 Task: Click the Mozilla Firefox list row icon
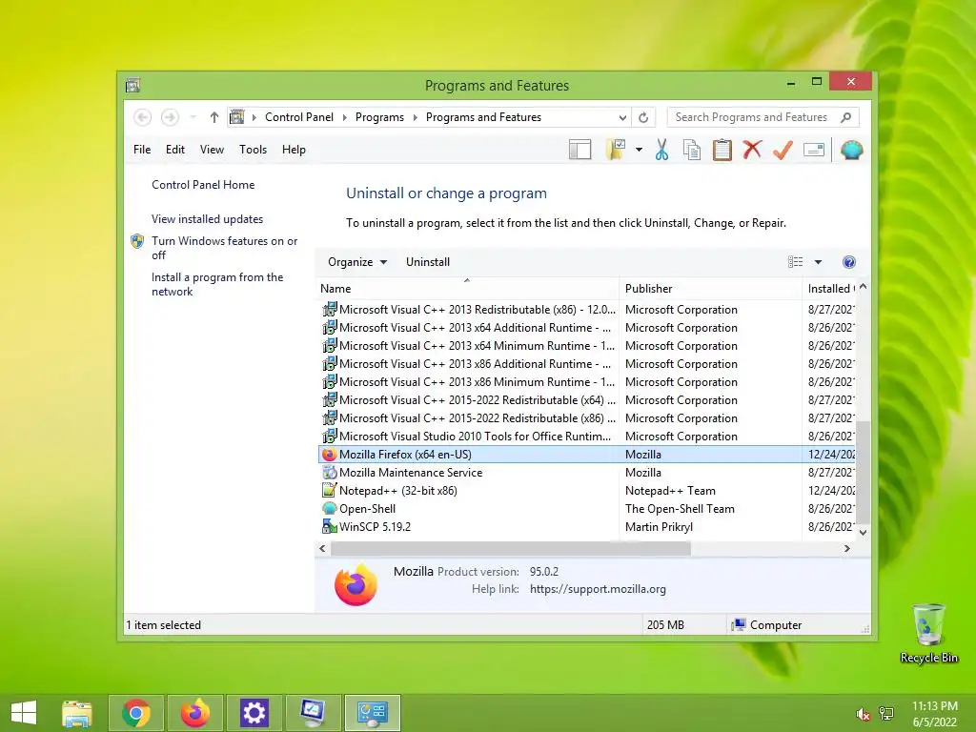[x=329, y=455]
